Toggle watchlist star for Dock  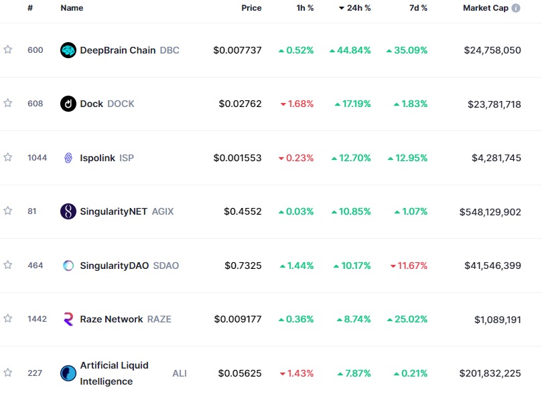[7, 103]
